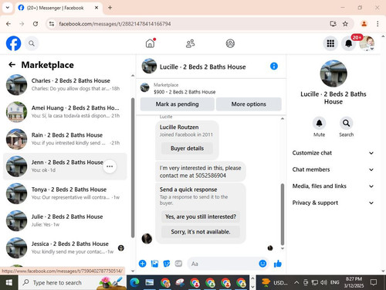Expand Chat members section
The width and height of the screenshot is (386, 290).
[x=333, y=169]
